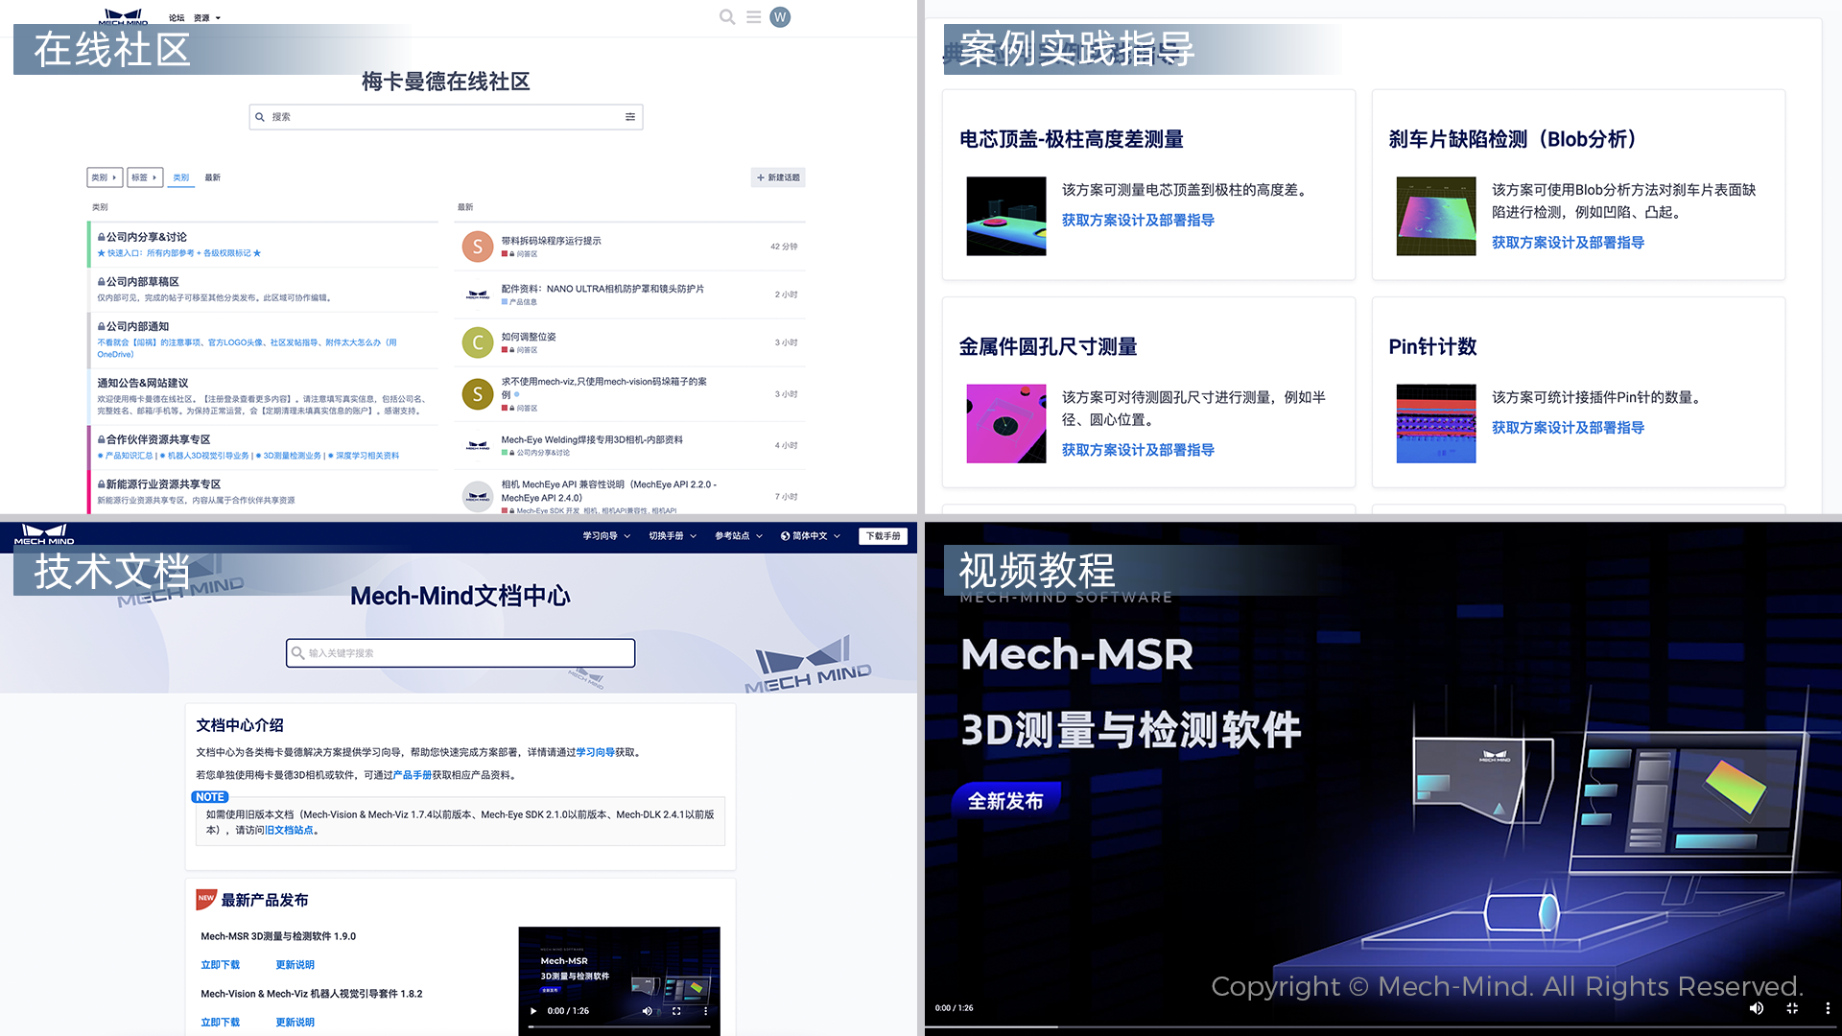Image resolution: width=1842 pixels, height=1036 pixels.
Task: Open more options on large video player
Action: point(1827,1008)
